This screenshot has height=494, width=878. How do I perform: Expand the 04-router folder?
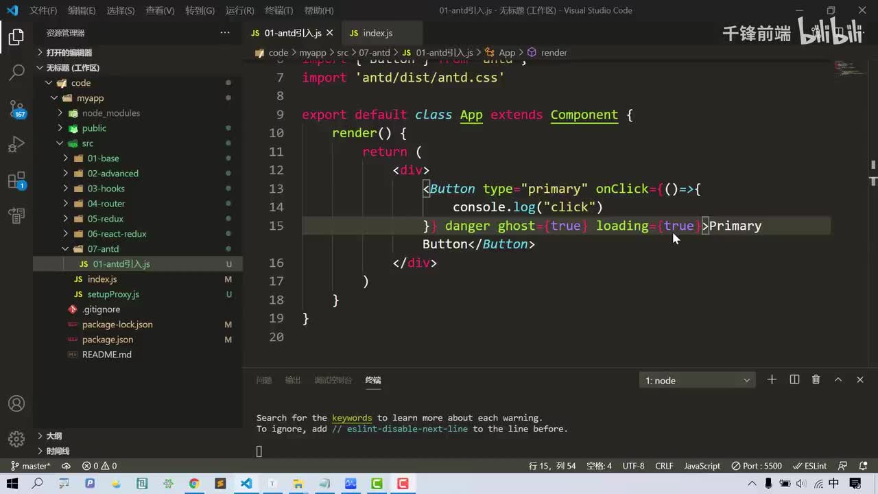pos(138,203)
